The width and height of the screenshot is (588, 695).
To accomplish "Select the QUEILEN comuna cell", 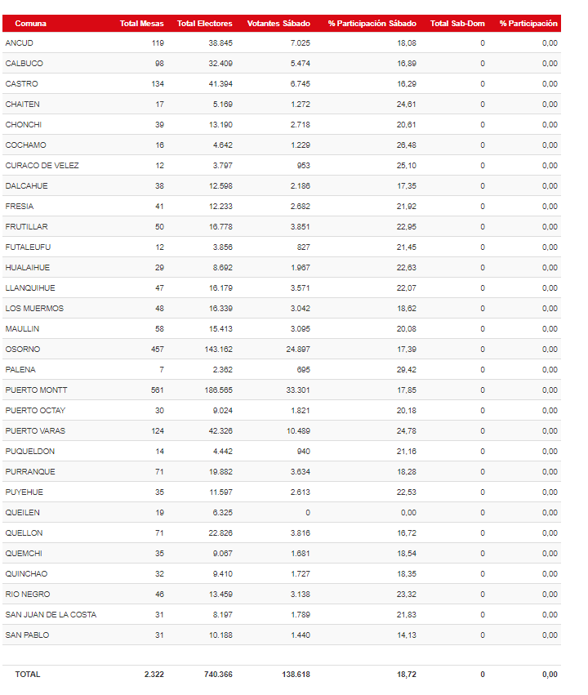I will pos(23,512).
